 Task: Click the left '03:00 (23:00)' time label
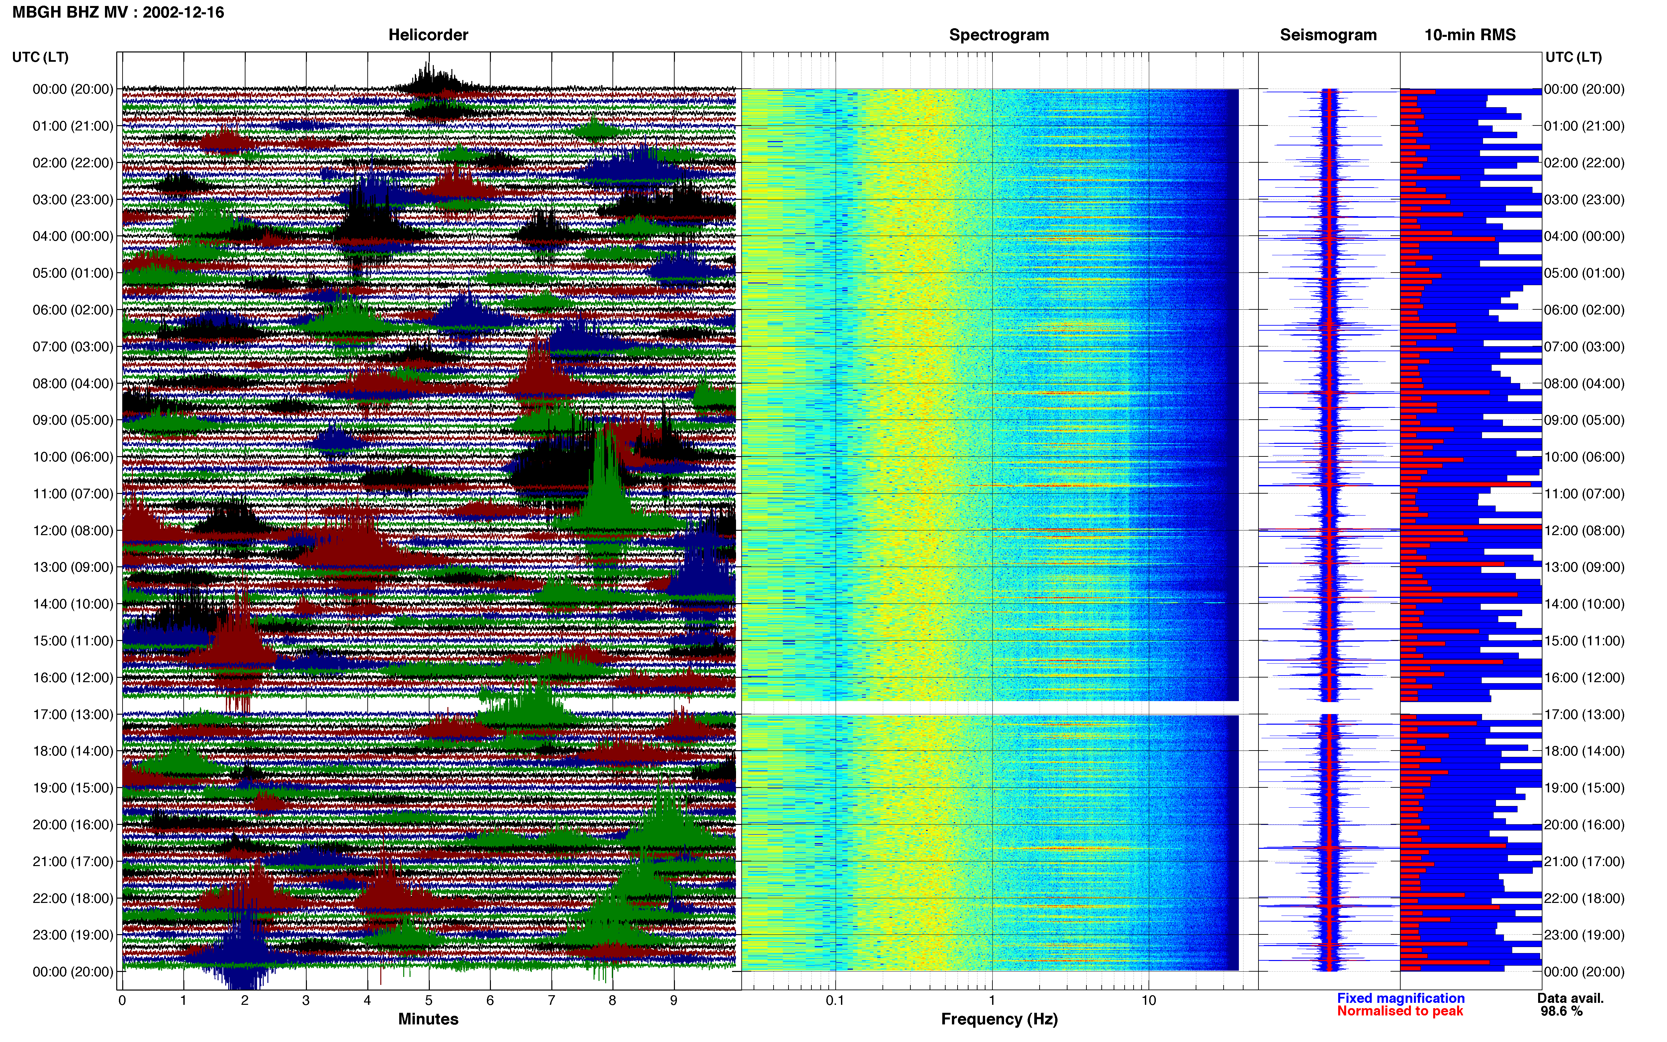pos(73,200)
